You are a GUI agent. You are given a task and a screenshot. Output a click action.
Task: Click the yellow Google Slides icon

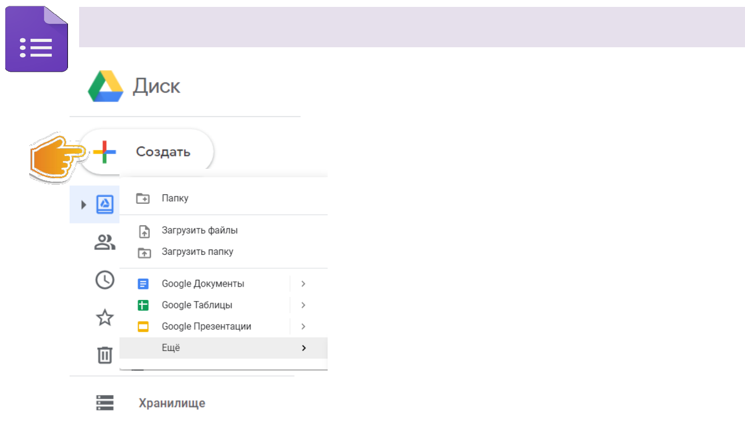click(x=143, y=327)
